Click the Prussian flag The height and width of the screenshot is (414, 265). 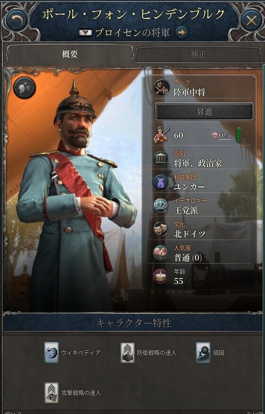coord(85,33)
